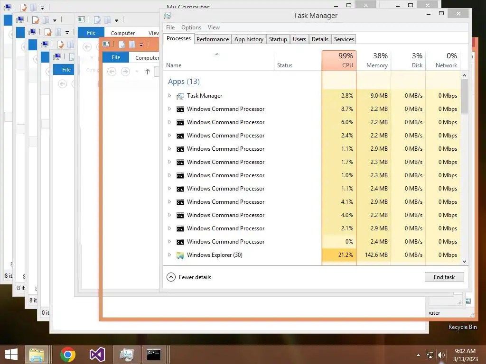Click the Fewer details arrow circle

click(x=171, y=277)
